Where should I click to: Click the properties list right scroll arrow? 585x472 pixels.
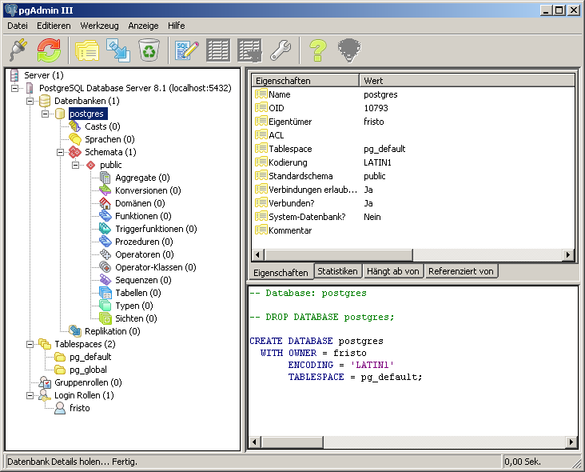pos(568,254)
